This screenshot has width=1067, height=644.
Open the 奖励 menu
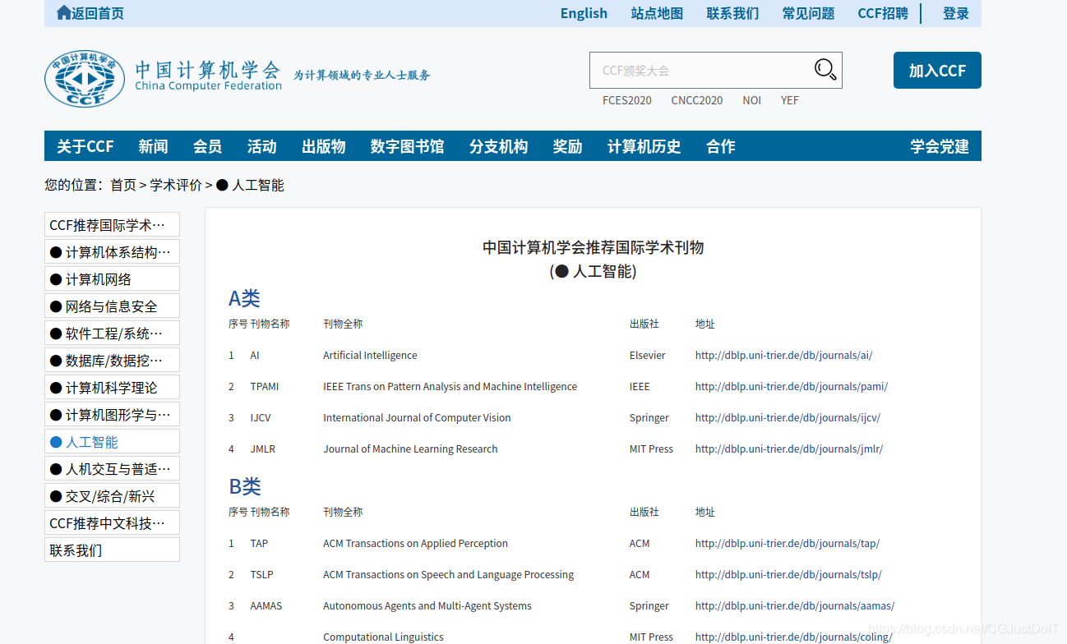point(568,146)
